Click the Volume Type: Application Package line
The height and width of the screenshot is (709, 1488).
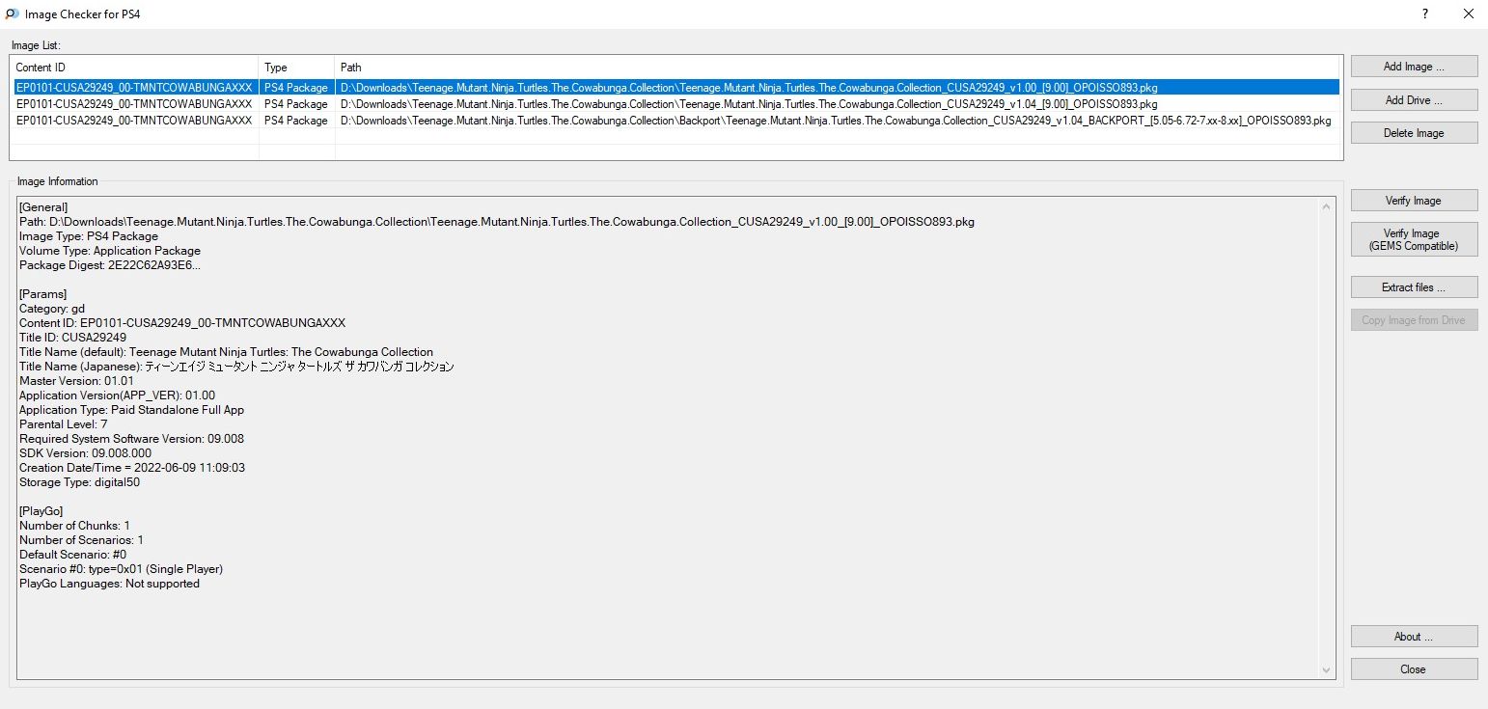(110, 251)
